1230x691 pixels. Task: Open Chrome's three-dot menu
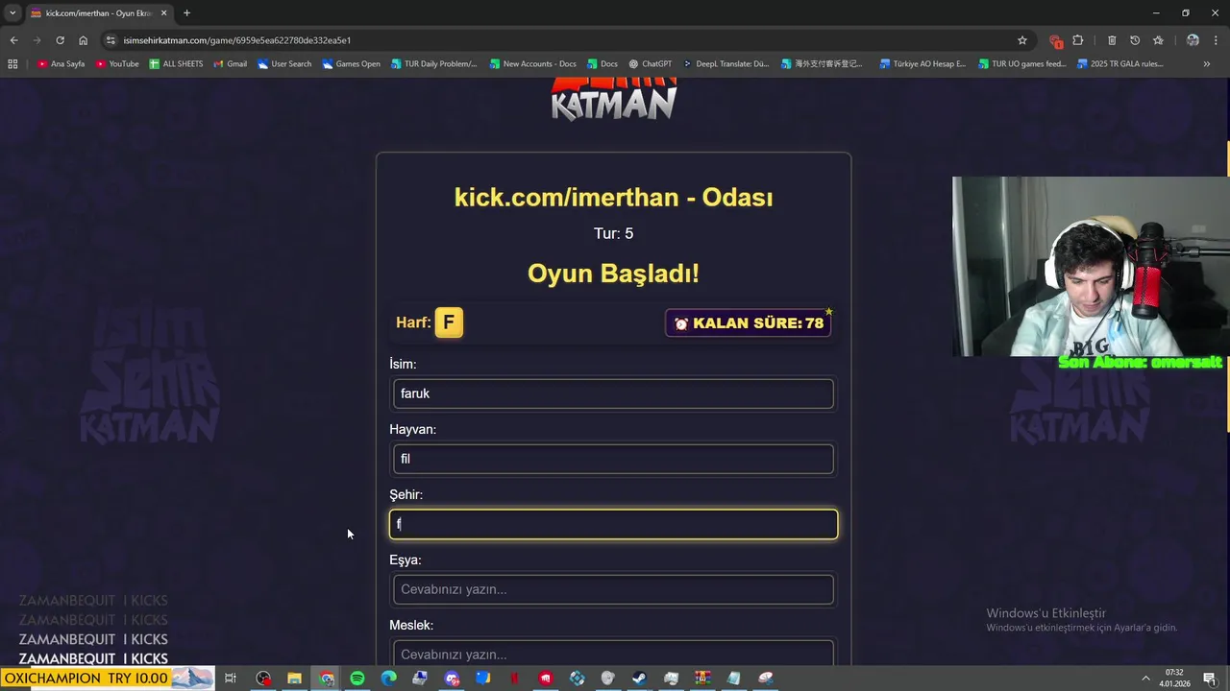(1216, 40)
